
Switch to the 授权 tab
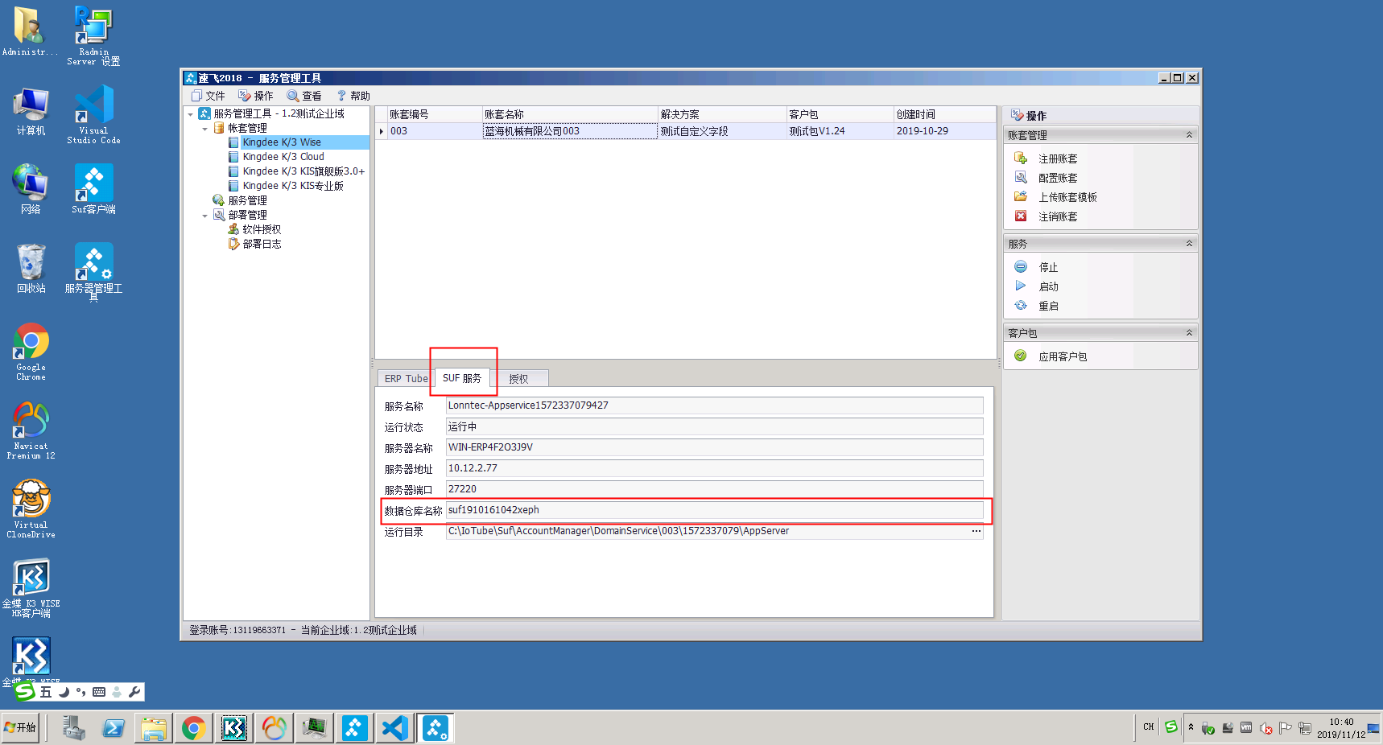pyautogui.click(x=518, y=379)
